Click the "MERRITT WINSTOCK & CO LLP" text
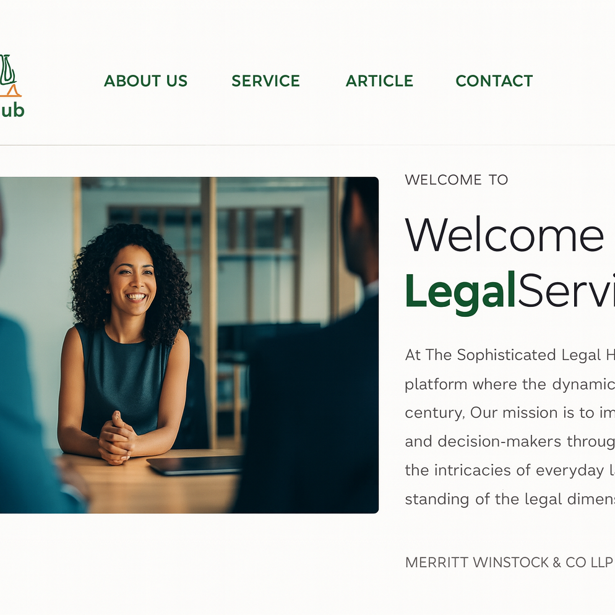This screenshot has width=615, height=615. tap(509, 562)
